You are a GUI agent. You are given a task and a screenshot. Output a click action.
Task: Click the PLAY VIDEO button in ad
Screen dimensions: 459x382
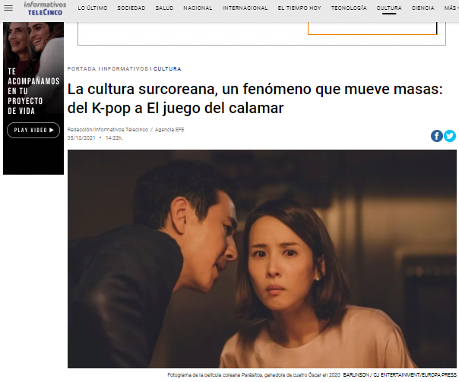pyautogui.click(x=33, y=130)
